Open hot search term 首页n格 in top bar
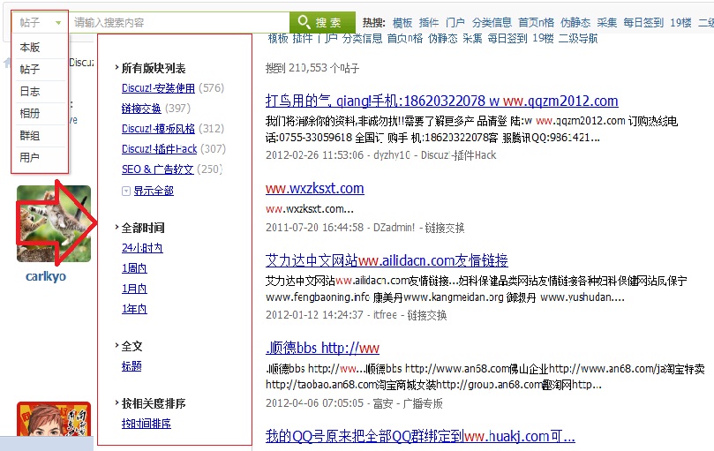This screenshot has height=451, width=714. coord(536,22)
